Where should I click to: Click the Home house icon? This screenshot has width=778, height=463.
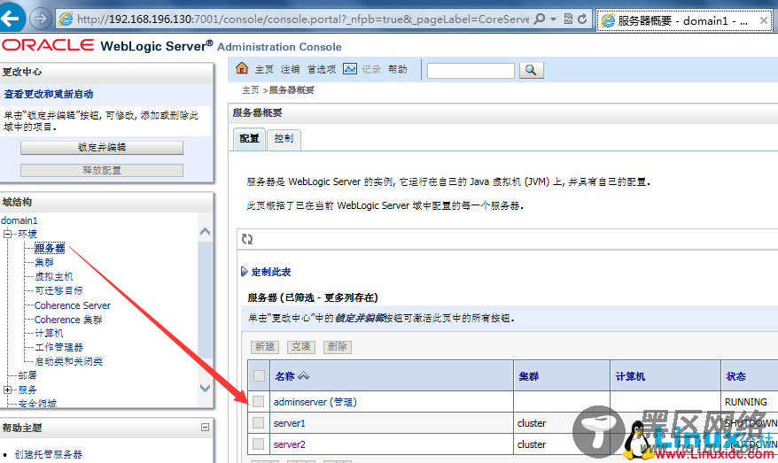point(242,68)
